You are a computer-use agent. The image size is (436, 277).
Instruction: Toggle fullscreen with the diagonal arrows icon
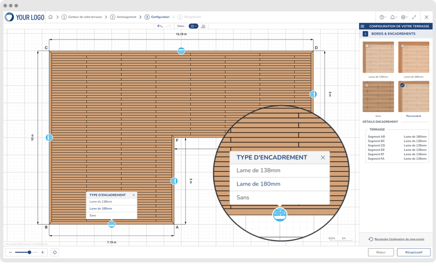coord(414,17)
